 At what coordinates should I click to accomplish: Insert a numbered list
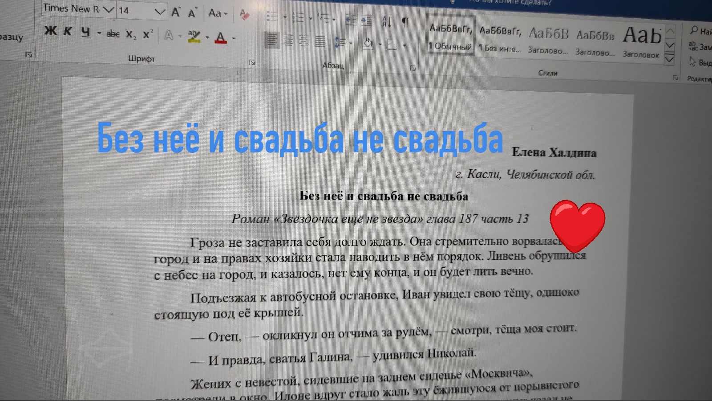pos(298,18)
